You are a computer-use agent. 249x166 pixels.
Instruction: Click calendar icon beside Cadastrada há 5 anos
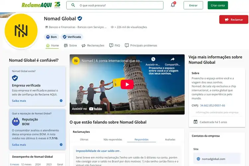click(196, 122)
